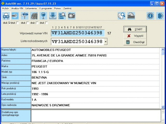Tick the rightmost druk checkbox

[x=46, y=23]
